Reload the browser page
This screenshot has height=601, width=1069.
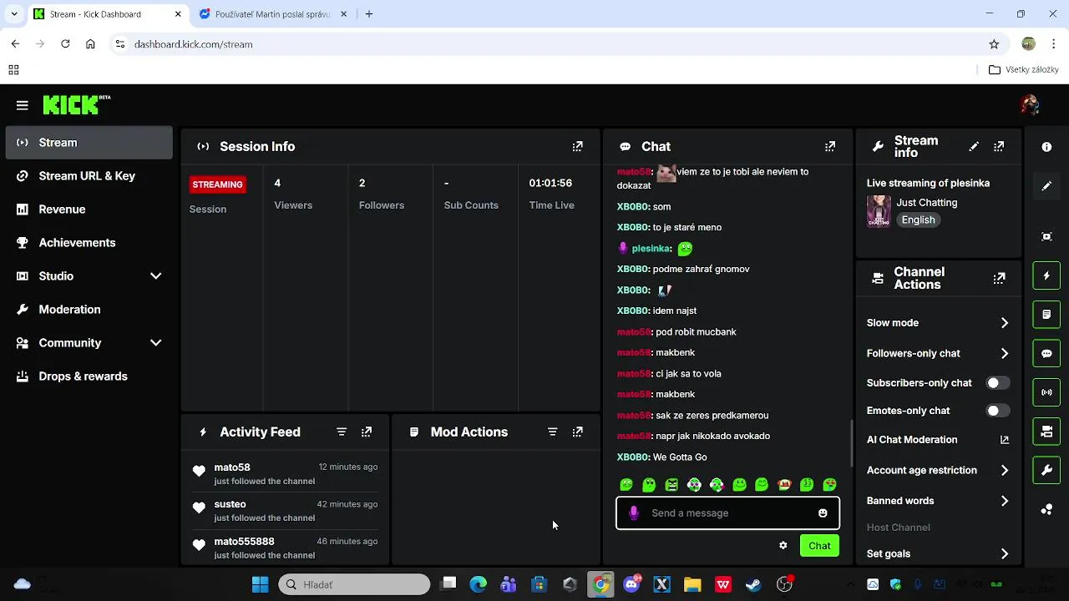pyautogui.click(x=65, y=44)
